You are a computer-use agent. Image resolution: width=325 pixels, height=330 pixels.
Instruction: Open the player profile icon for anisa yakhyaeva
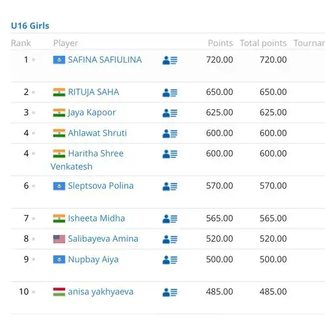170,292
